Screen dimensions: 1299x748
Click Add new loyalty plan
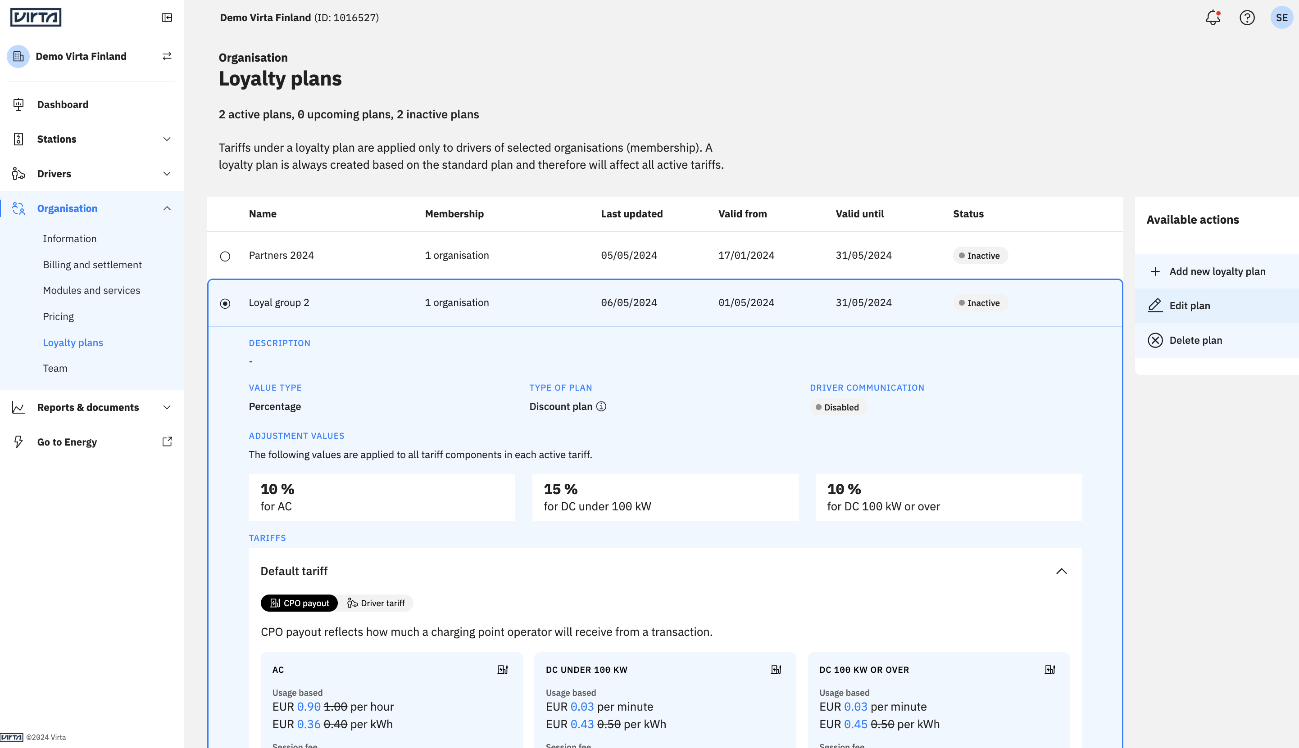click(1217, 271)
